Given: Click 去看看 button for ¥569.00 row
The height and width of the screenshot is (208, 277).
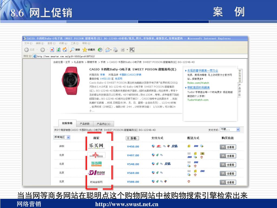Looking at the screenshot, I should (x=228, y=174).
